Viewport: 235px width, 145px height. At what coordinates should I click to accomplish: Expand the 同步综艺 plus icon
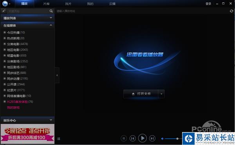[5, 73]
